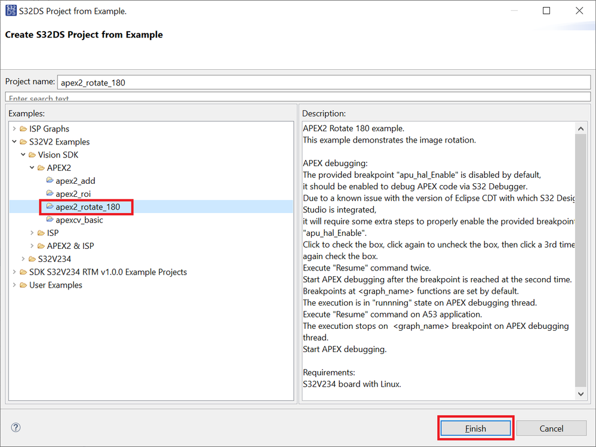The image size is (596, 447).
Task: Click the User Examples folder icon
Action: tap(23, 285)
